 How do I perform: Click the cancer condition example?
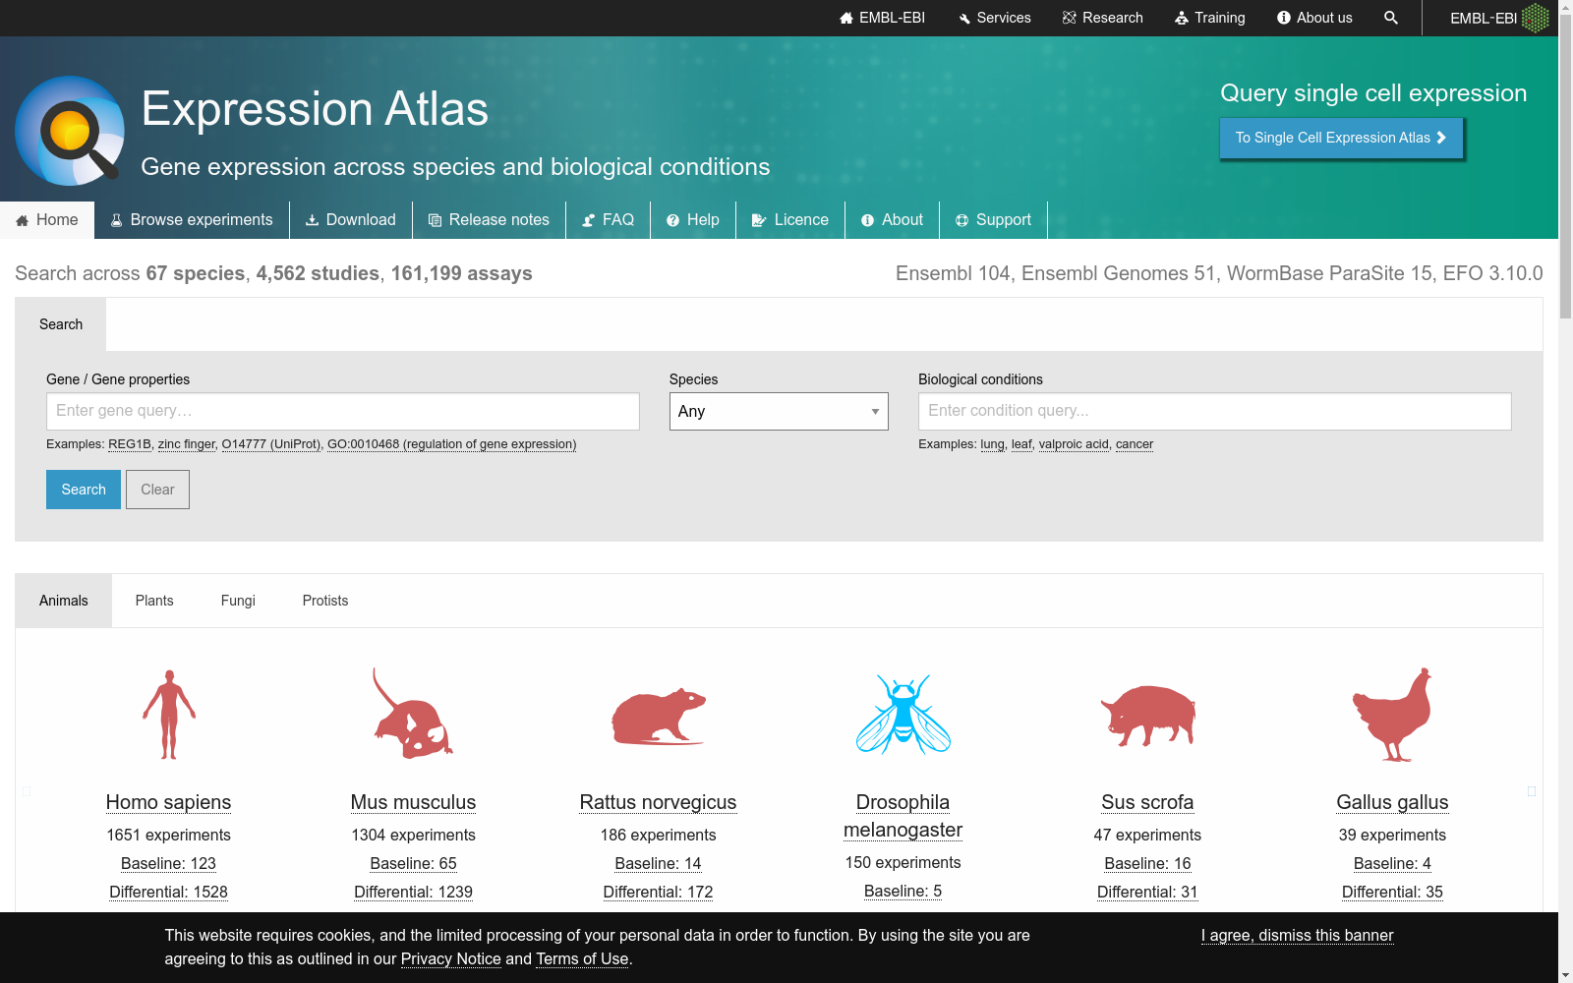point(1135,444)
